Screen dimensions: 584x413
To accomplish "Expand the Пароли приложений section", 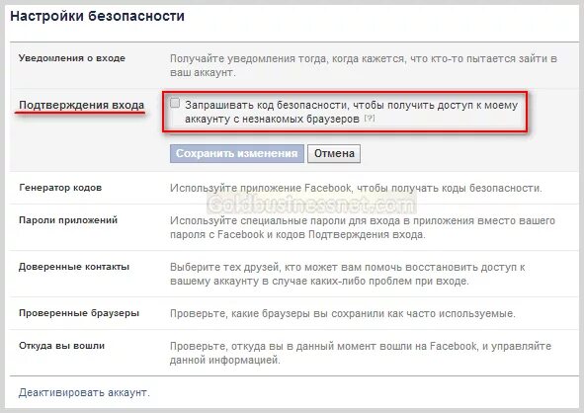I will pyautogui.click(x=68, y=220).
